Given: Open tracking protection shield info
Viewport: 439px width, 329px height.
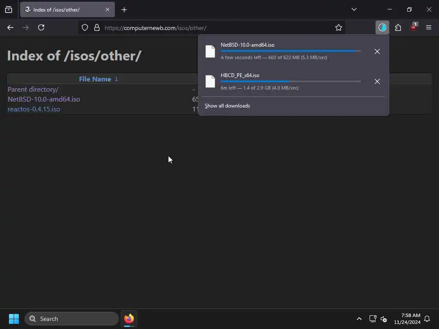Looking at the screenshot, I should [85, 27].
